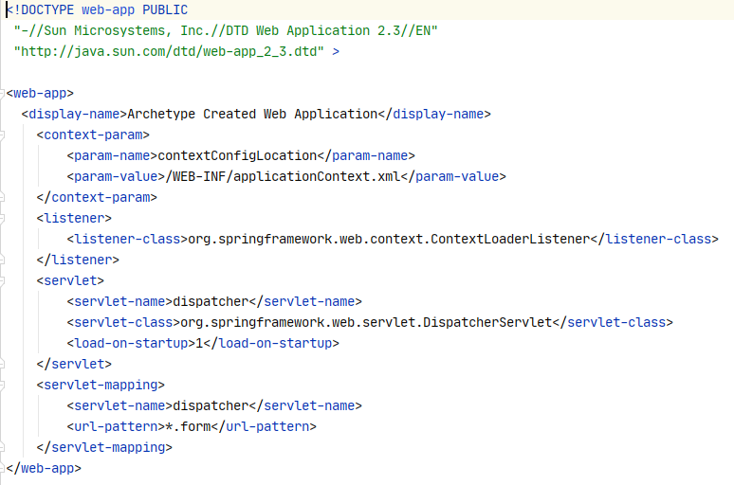Screen dimensions: 734x485
Task: Click the contextConfigLocation param-name value
Action: 237,155
